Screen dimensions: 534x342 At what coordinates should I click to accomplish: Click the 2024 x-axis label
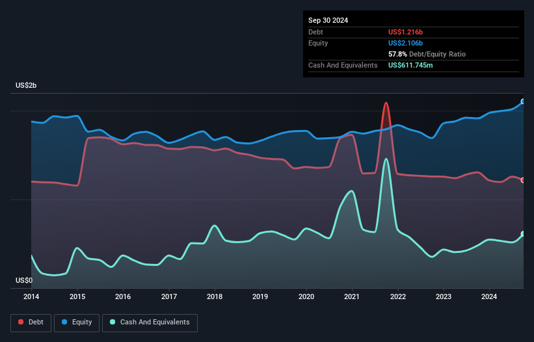click(x=489, y=296)
